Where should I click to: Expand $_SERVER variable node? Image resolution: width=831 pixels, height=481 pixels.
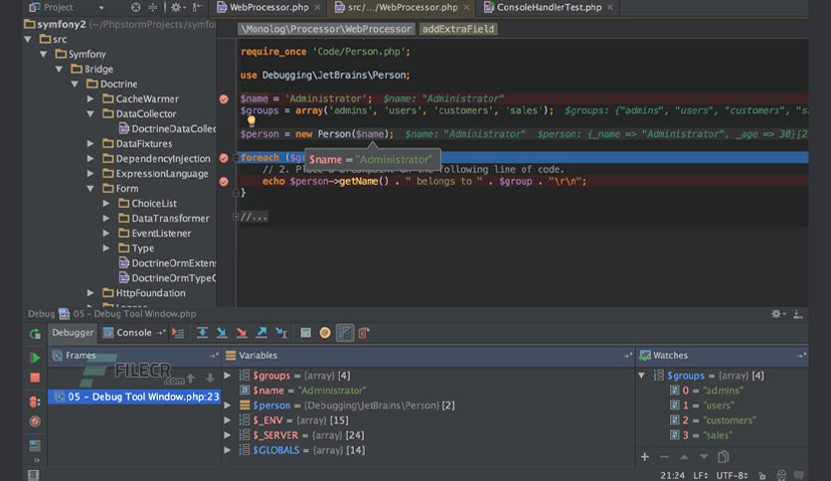[228, 435]
